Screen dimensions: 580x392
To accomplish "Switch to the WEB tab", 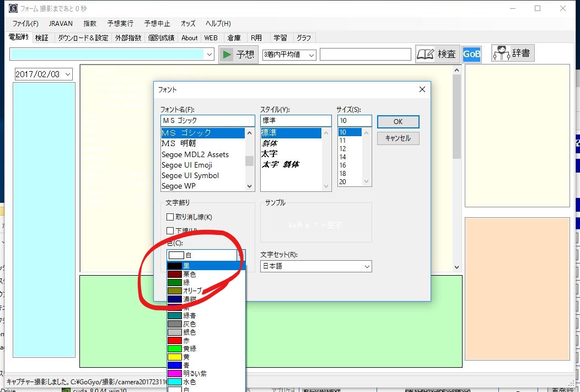I will click(211, 37).
